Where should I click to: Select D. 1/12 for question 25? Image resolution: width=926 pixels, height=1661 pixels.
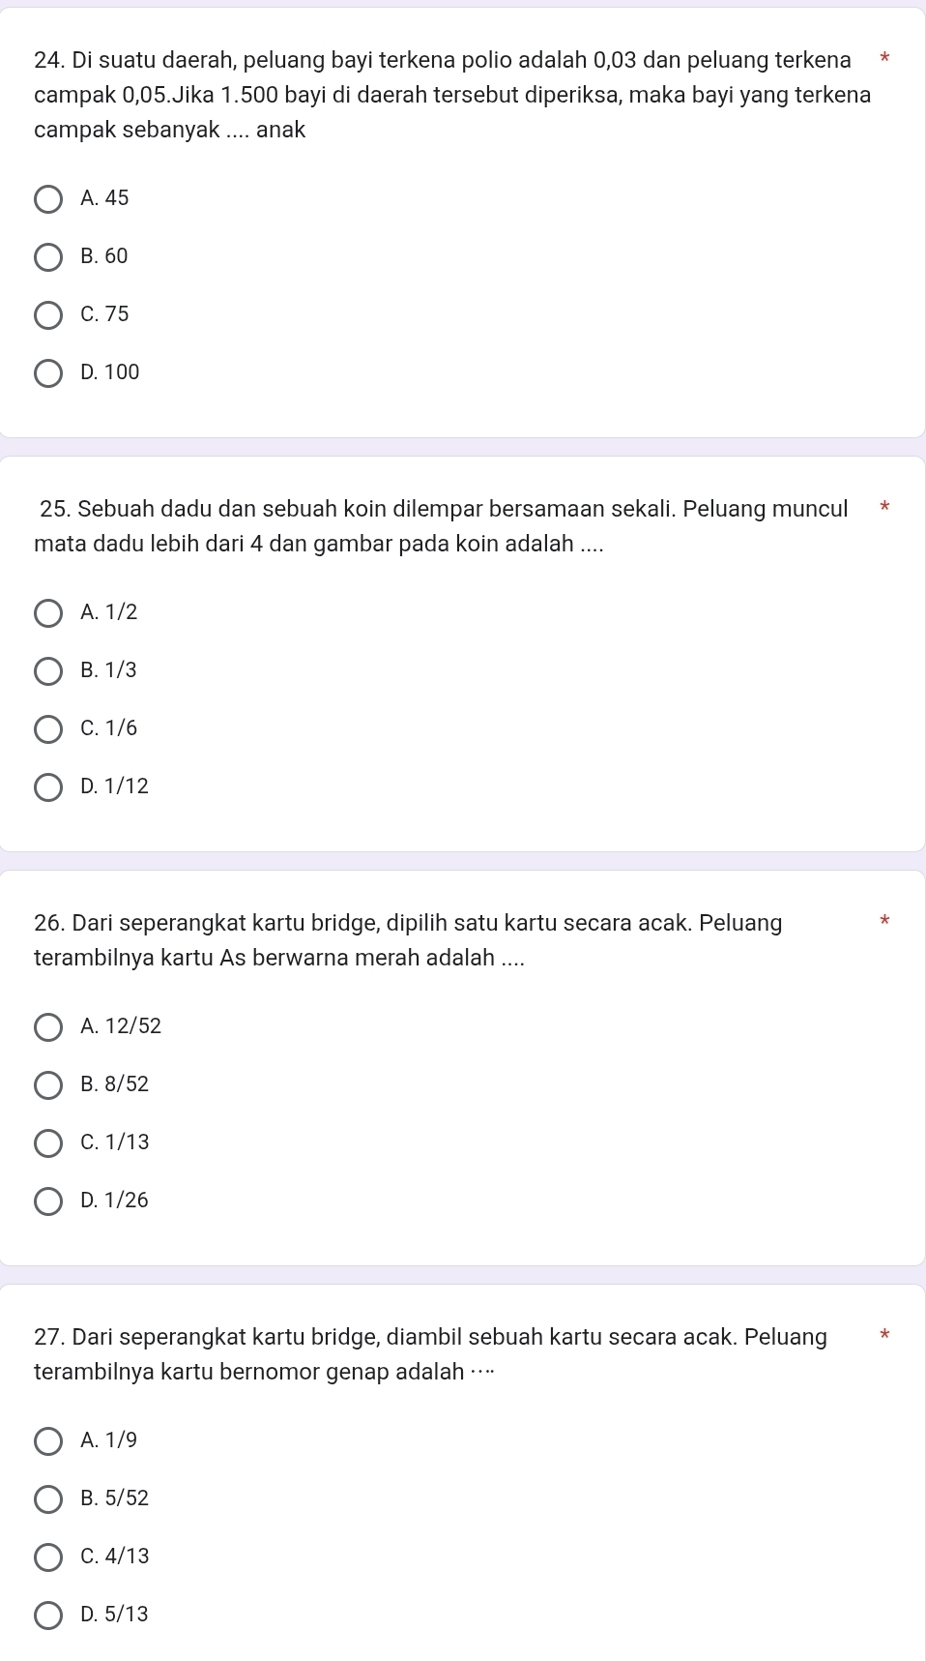(x=48, y=787)
